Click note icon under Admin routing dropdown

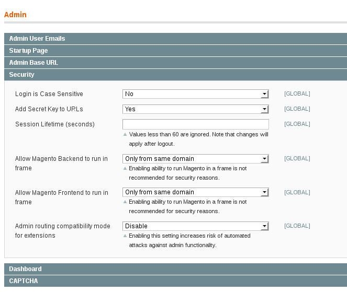coord(125,236)
